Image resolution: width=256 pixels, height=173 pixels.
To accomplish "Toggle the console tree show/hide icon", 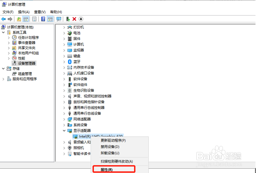I will pyautogui.click(x=25, y=19).
